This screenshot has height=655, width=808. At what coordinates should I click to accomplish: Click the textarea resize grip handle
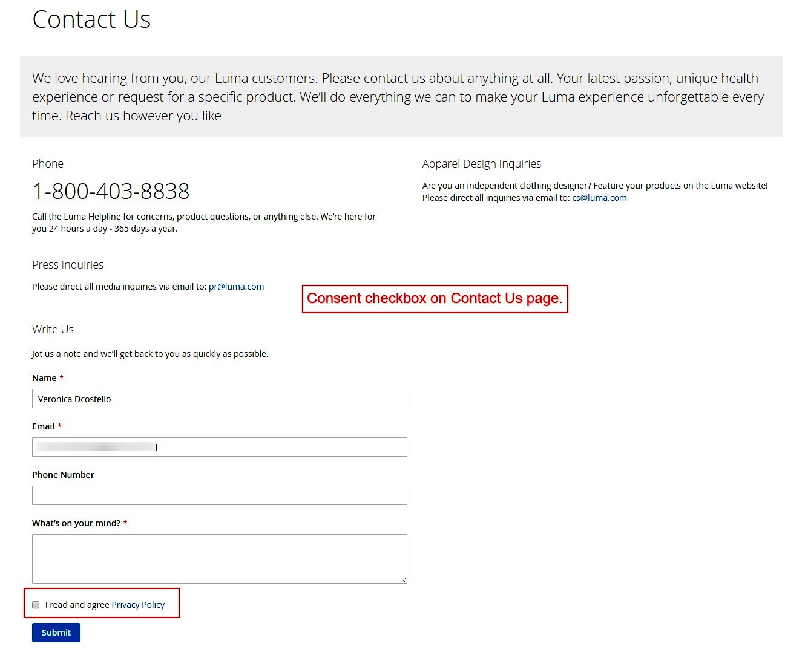[x=404, y=580]
